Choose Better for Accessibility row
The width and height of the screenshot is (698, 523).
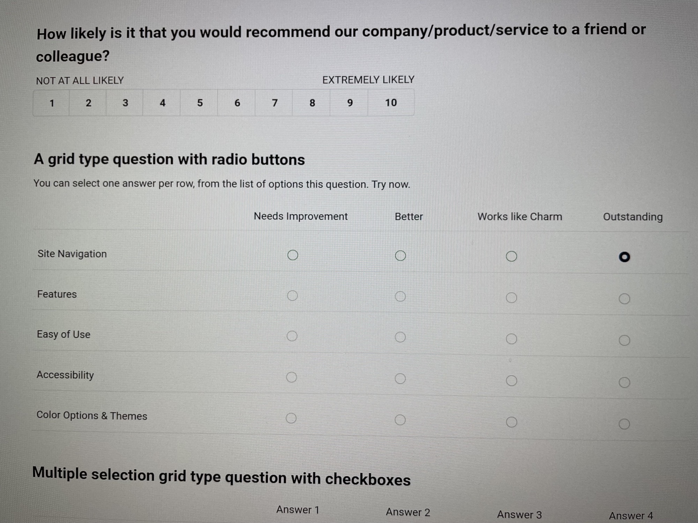400,379
